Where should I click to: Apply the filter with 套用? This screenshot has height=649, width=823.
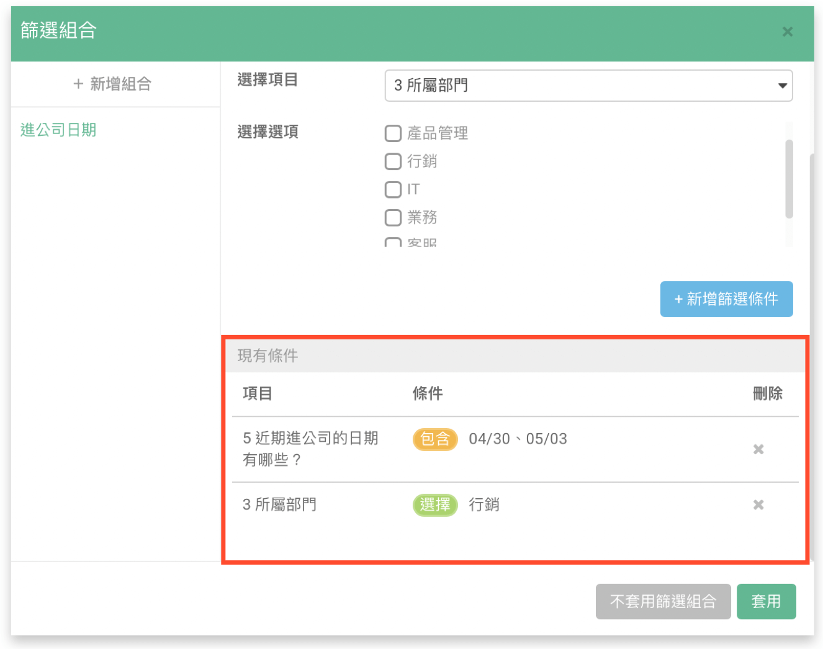766,601
